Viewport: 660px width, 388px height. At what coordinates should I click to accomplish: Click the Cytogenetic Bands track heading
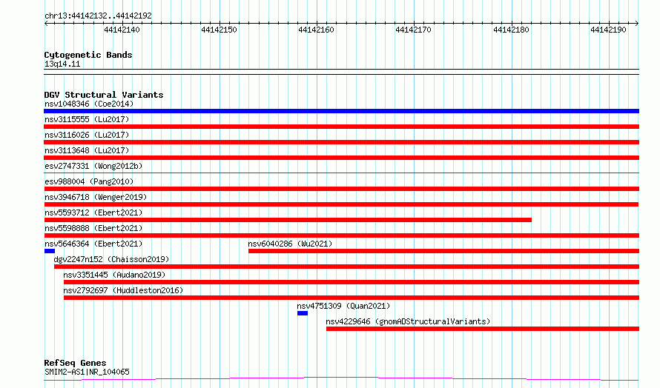point(88,55)
